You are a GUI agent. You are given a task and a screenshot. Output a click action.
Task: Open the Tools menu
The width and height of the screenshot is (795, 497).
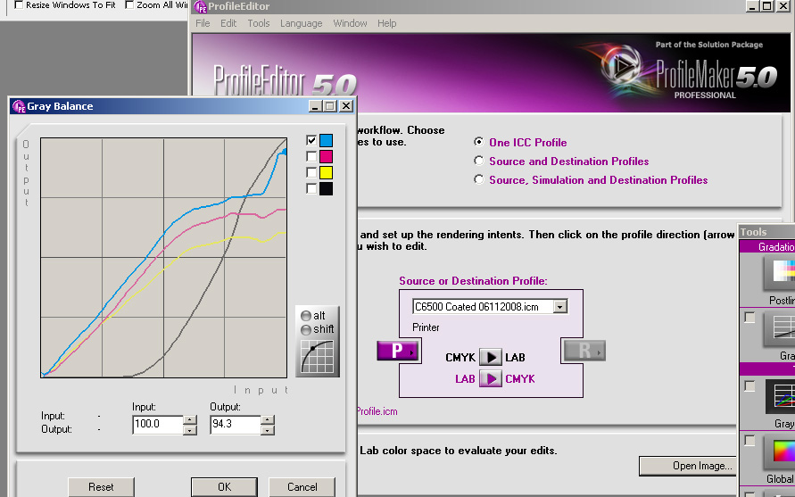pos(259,23)
